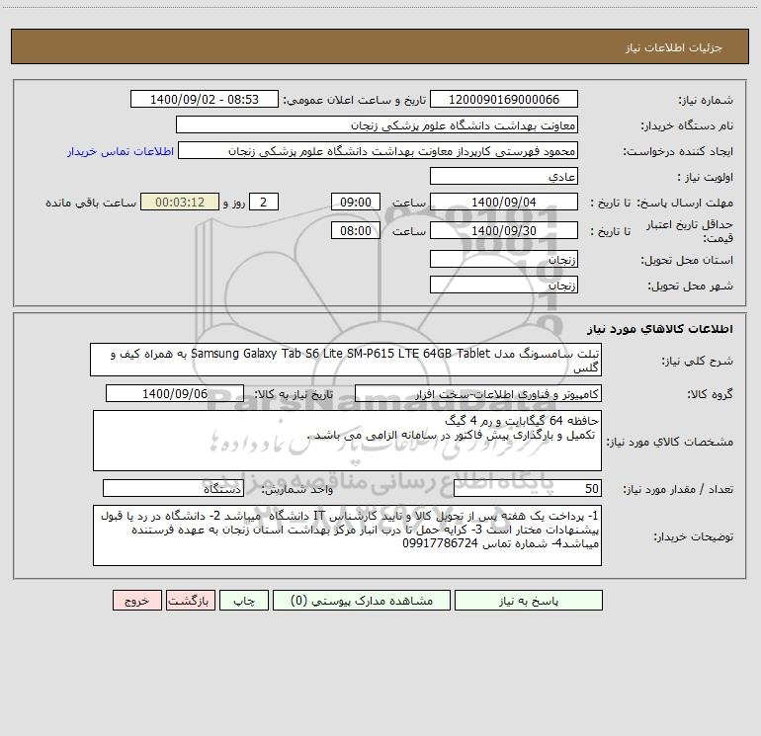This screenshot has width=761, height=736.
Task: Open the 'اطلاعات تماس خریدار' link
Action: click(121, 151)
